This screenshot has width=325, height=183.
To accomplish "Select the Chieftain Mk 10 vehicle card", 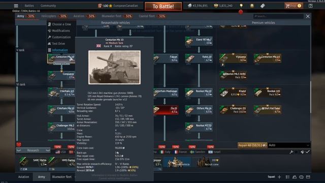I will tap(61, 110).
